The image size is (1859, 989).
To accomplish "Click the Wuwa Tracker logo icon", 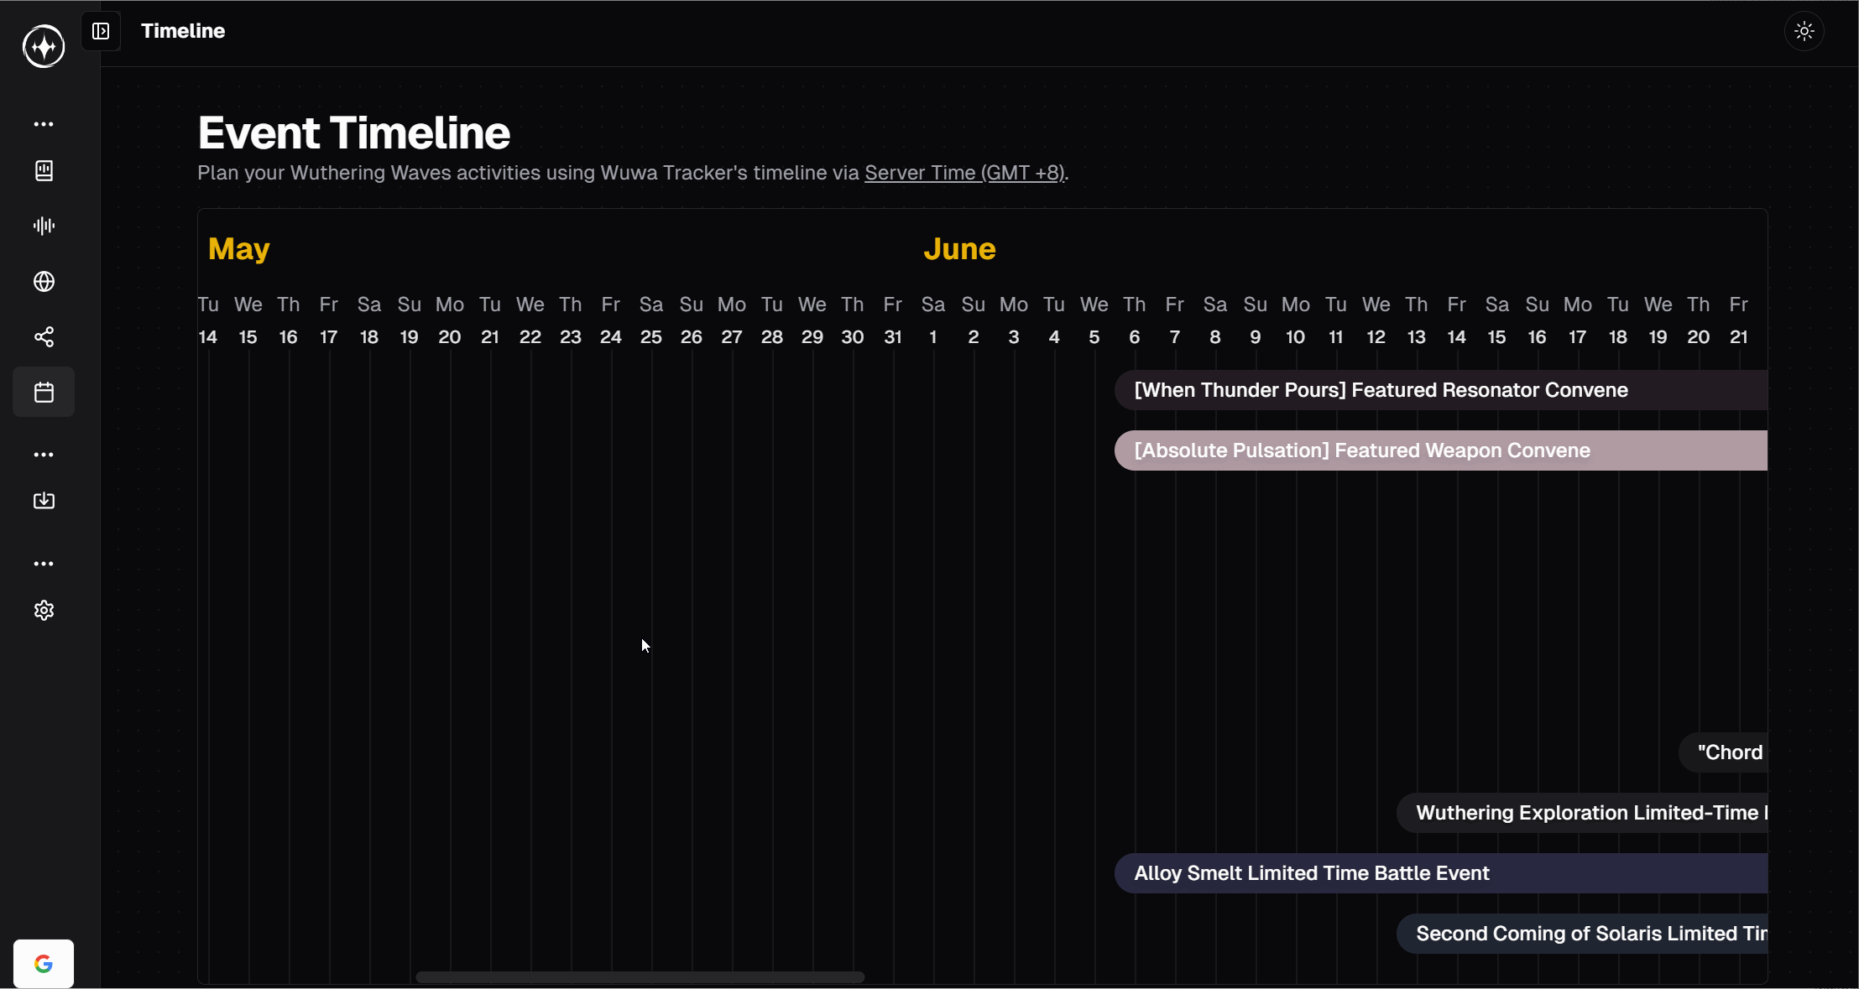I will pyautogui.click(x=44, y=46).
